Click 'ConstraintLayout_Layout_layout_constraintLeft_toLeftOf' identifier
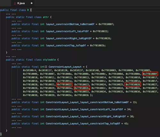This screenshot has width=160, height=137. coord(84,110)
